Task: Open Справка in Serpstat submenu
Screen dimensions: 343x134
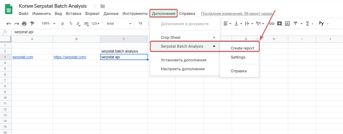Action: tap(239, 71)
